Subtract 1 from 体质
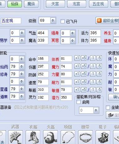Image resolution: width=119 pixels, height=144 pixels. 92,58
